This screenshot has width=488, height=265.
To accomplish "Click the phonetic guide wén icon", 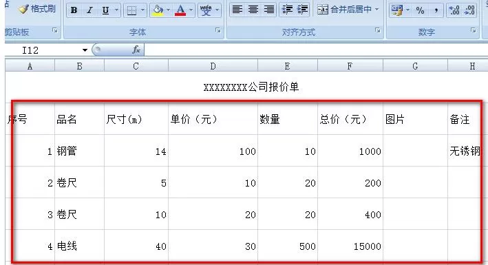I will pos(206,10).
